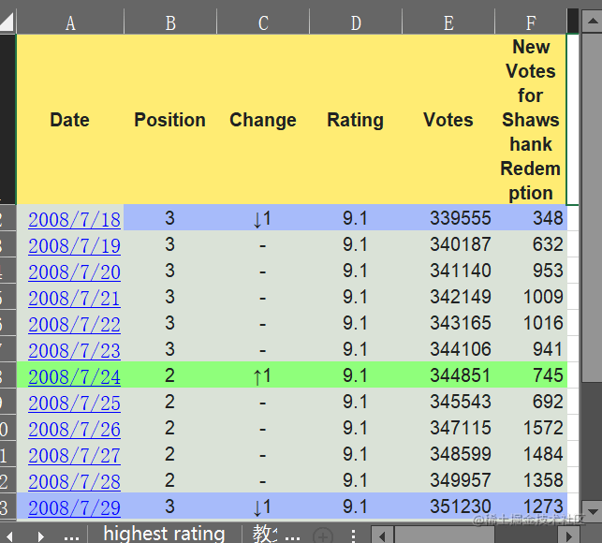Select new votes cell 745
602x543 pixels.
pos(531,374)
